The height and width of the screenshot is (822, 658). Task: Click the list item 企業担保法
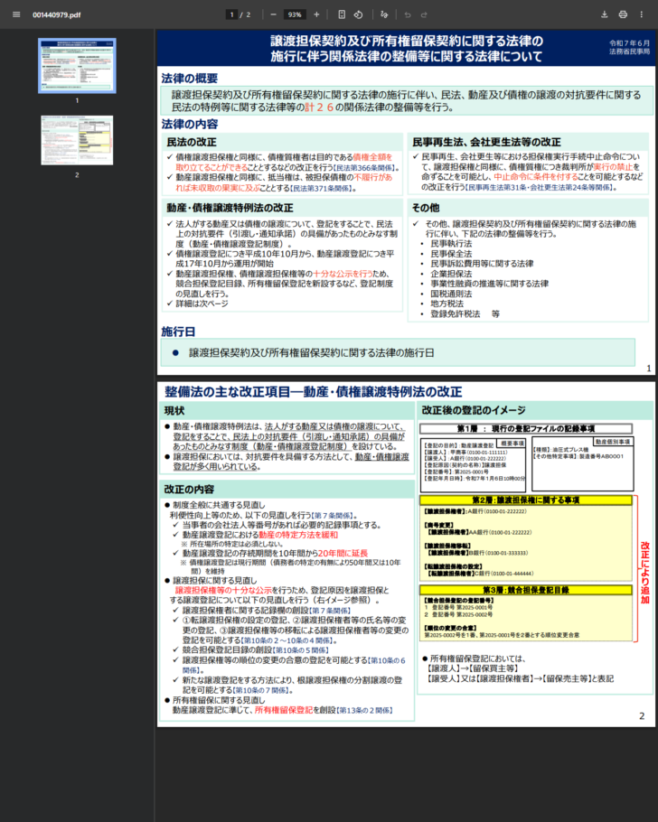451,274
